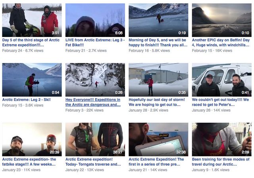Open the 0:26 snowy canyon video thumbnail
254x178 pixels.
click(x=95, y=80)
